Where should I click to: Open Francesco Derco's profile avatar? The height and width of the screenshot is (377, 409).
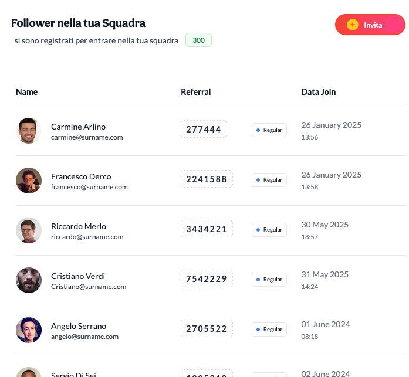coord(29,181)
